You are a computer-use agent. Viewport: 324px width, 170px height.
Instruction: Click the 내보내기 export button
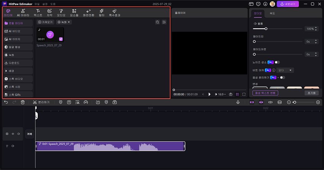click(287, 4)
